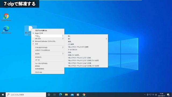Open File Explorer from the taskbar
172x97 pixels.
click(66, 95)
